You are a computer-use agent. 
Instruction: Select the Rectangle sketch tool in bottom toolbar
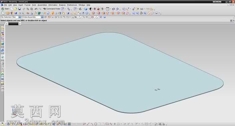[107, 124]
